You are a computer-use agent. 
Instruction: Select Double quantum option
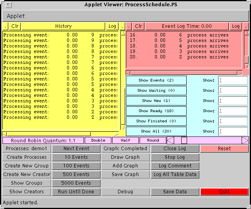tap(98, 140)
